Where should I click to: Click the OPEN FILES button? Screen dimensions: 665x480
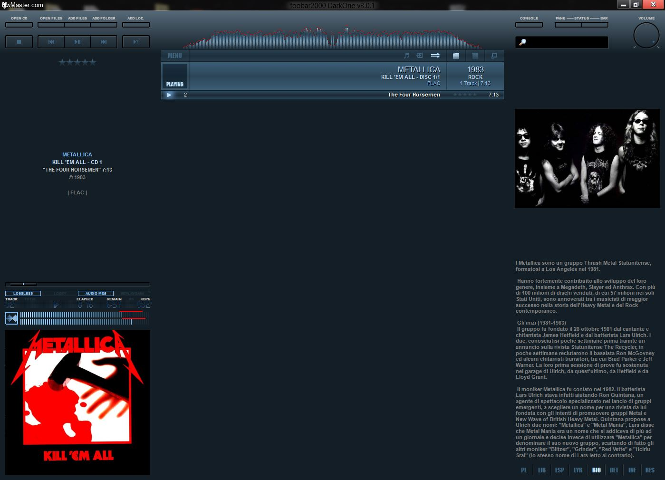(51, 25)
